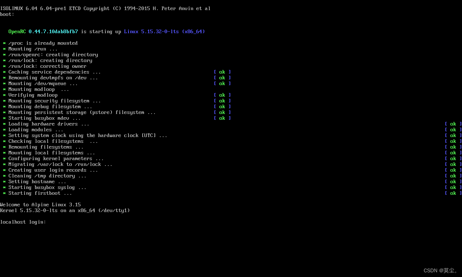
Task: Select the '/proc is already mounted' line
Action: 40,43
